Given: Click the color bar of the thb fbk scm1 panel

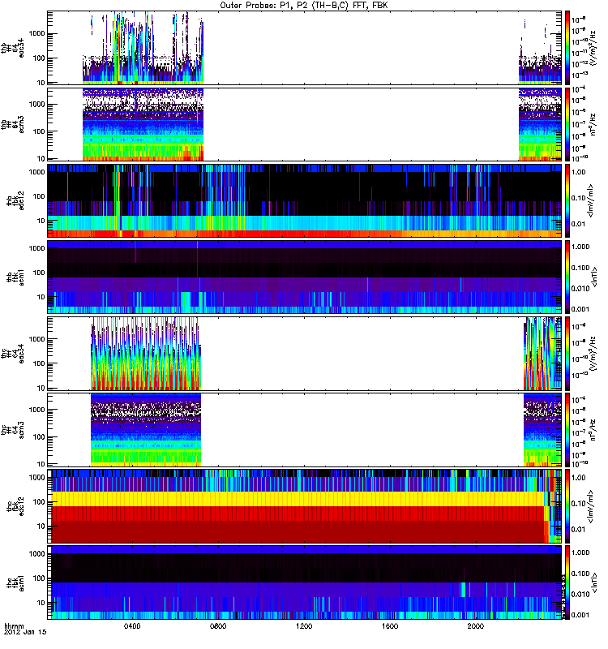Looking at the screenshot, I should click(x=567, y=277).
